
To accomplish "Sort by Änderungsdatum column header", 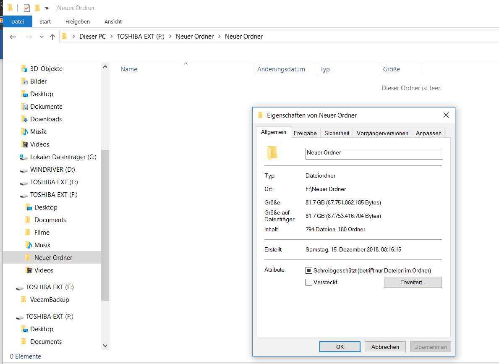I will click(281, 69).
